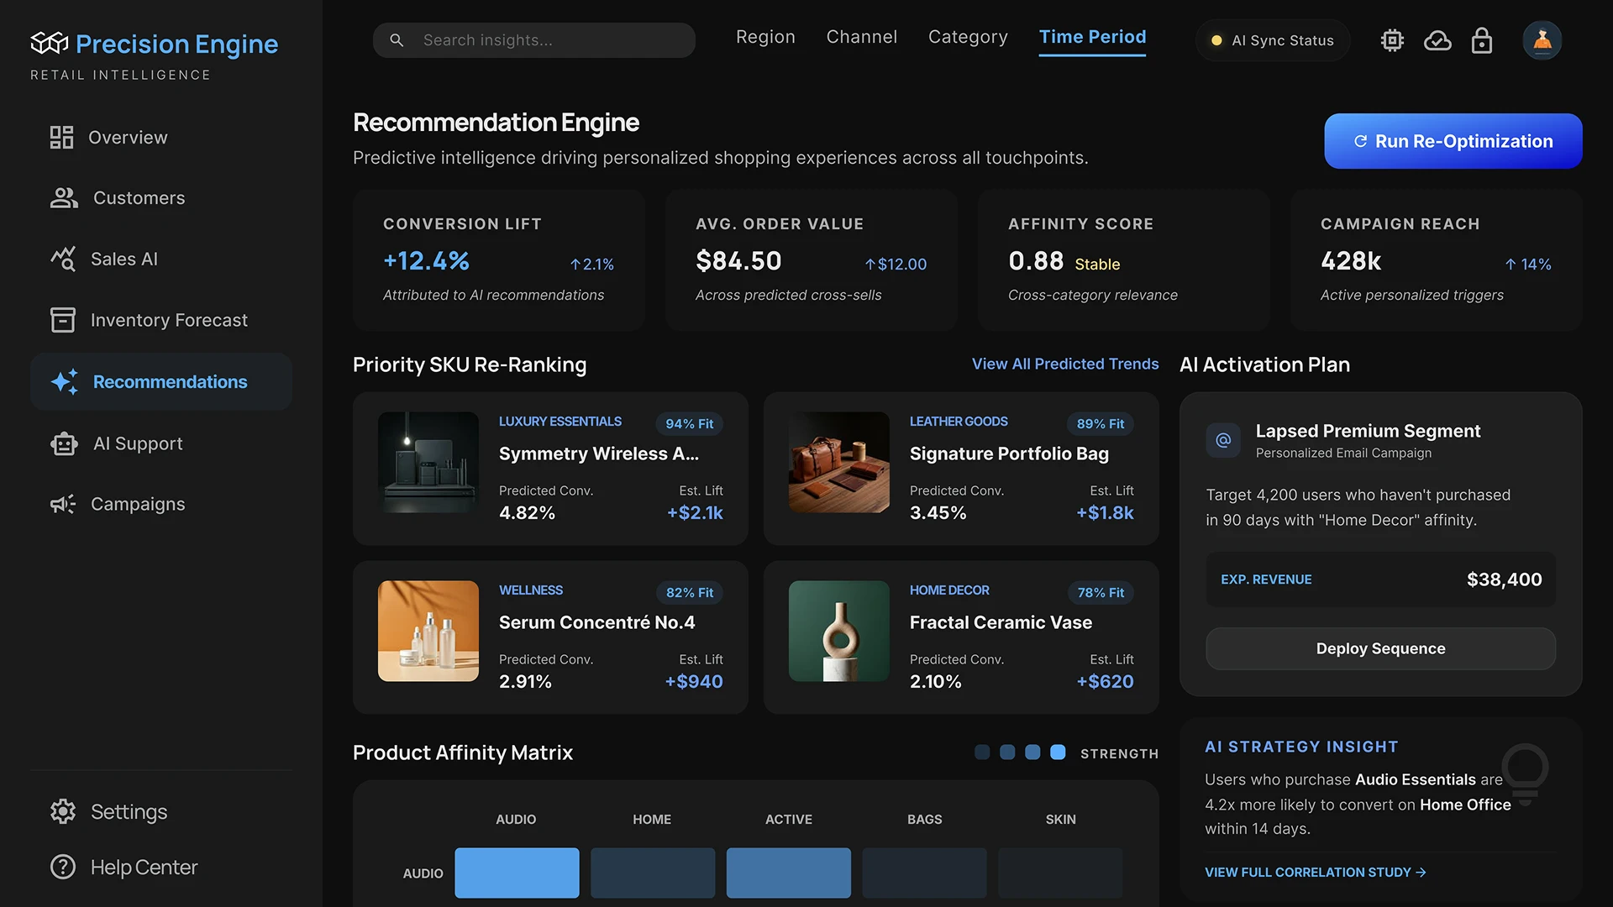Click the Deploy Sequence button
Screen dimensions: 1613x907
(x=1379, y=648)
